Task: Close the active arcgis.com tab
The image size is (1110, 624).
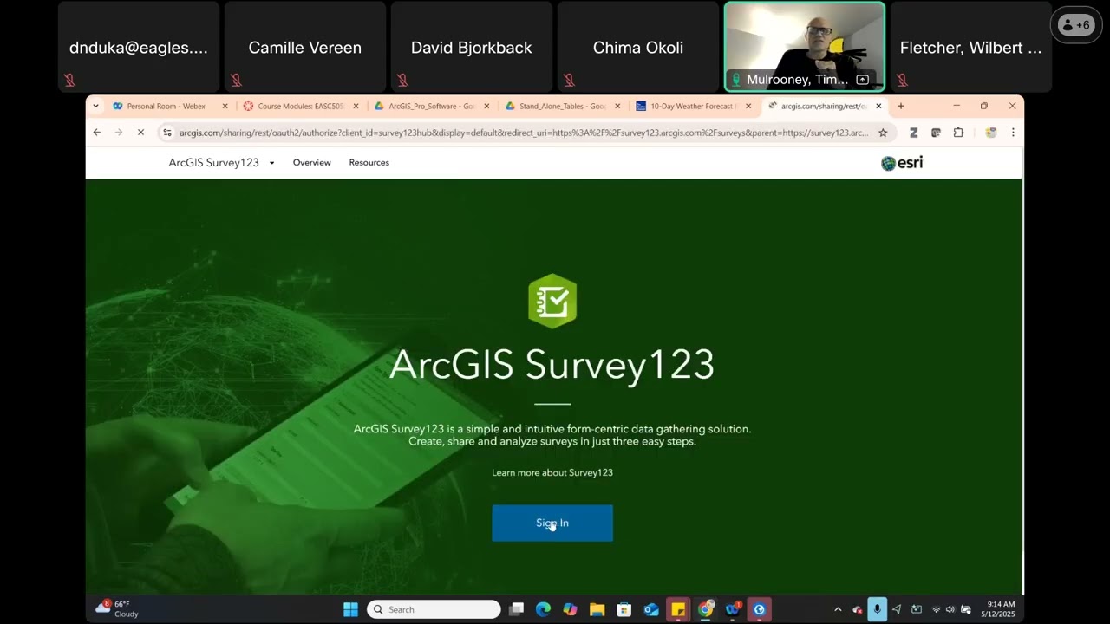Action: [x=878, y=106]
